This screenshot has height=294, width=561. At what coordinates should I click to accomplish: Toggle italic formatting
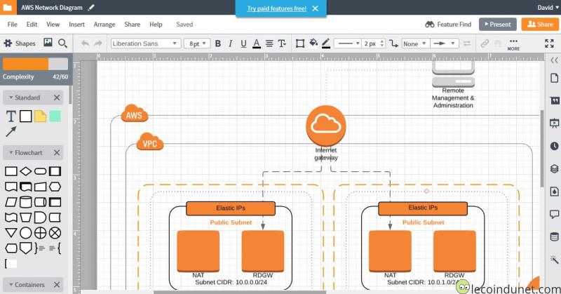coord(231,44)
